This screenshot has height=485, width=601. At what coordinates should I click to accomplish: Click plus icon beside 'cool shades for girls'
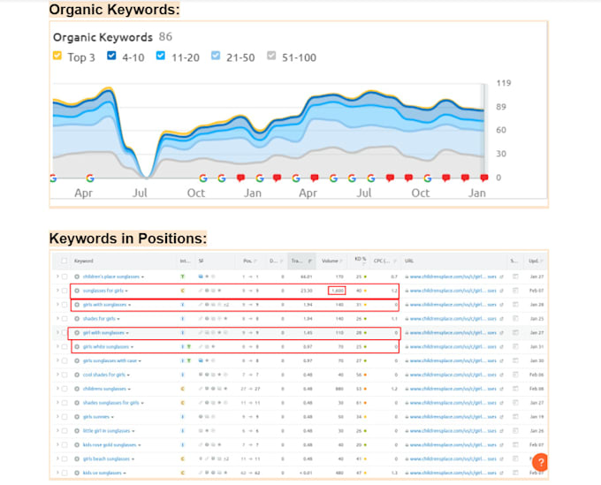click(x=77, y=375)
